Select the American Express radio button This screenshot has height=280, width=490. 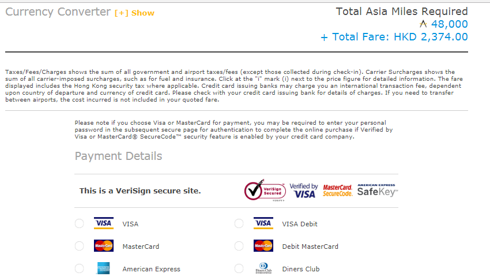click(80, 268)
